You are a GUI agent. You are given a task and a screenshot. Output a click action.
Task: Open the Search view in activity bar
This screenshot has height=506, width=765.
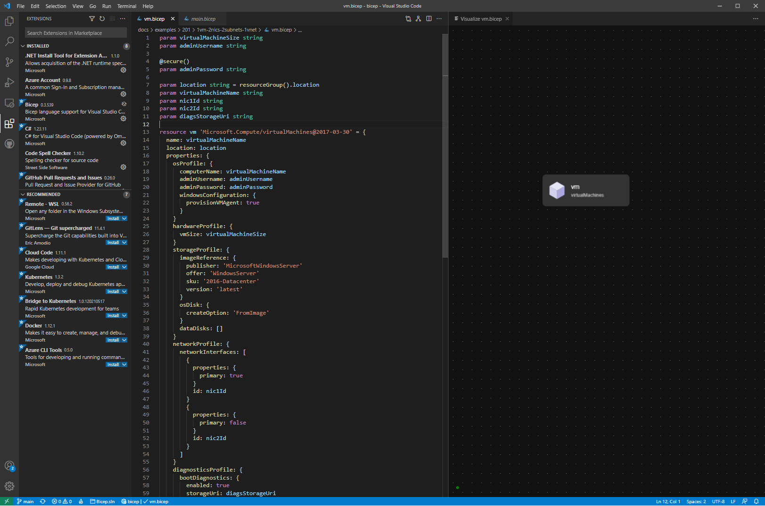click(9, 41)
